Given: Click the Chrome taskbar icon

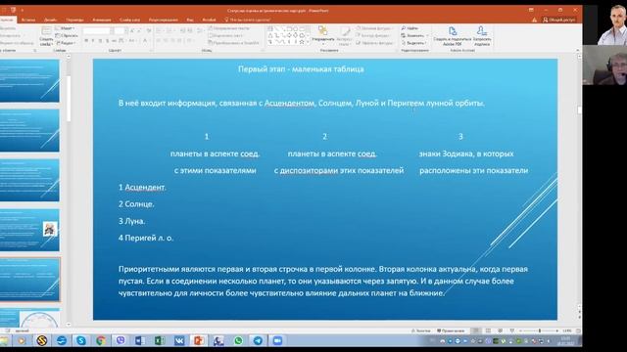Looking at the screenshot, I should (x=101, y=340).
